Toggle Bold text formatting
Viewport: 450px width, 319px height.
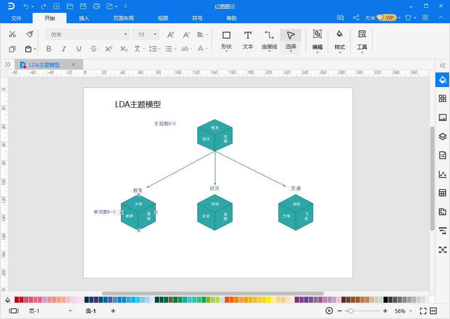tap(48, 49)
